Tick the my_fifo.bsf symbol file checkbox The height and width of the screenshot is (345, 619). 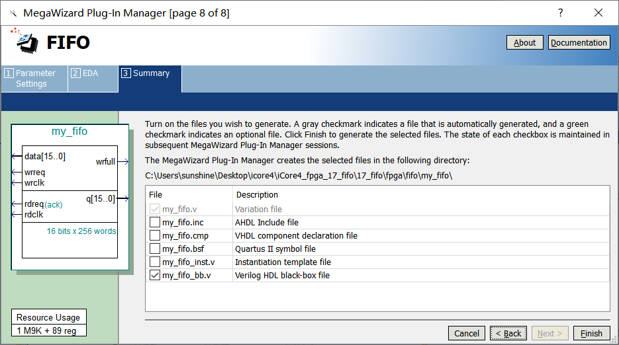pos(154,249)
